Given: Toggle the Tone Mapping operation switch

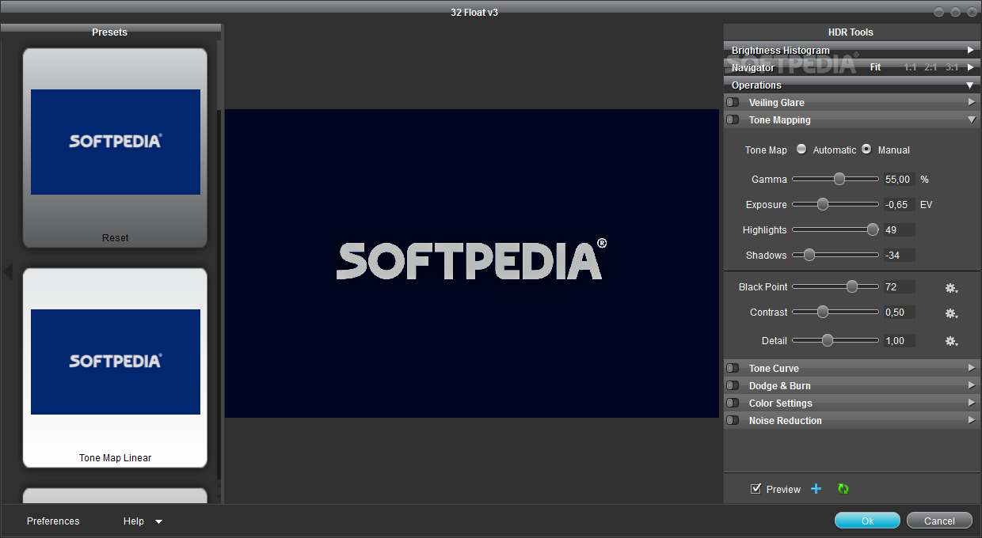Looking at the screenshot, I should [x=733, y=120].
